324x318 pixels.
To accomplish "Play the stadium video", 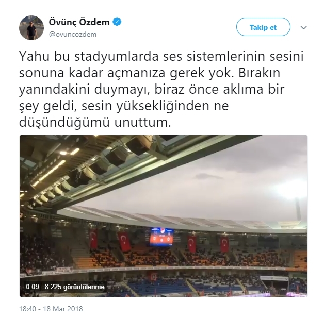I will click(x=164, y=216).
